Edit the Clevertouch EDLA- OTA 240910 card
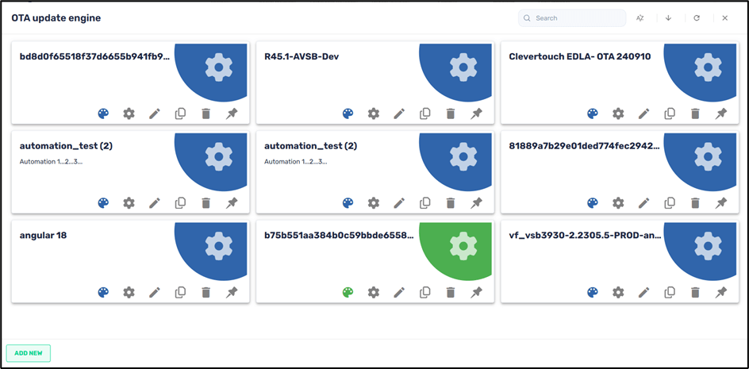The height and width of the screenshot is (369, 749). [643, 113]
